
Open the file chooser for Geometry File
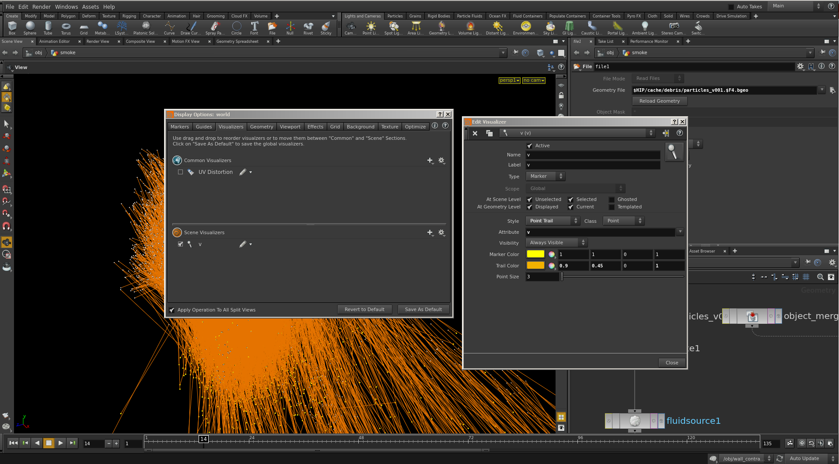click(x=832, y=90)
